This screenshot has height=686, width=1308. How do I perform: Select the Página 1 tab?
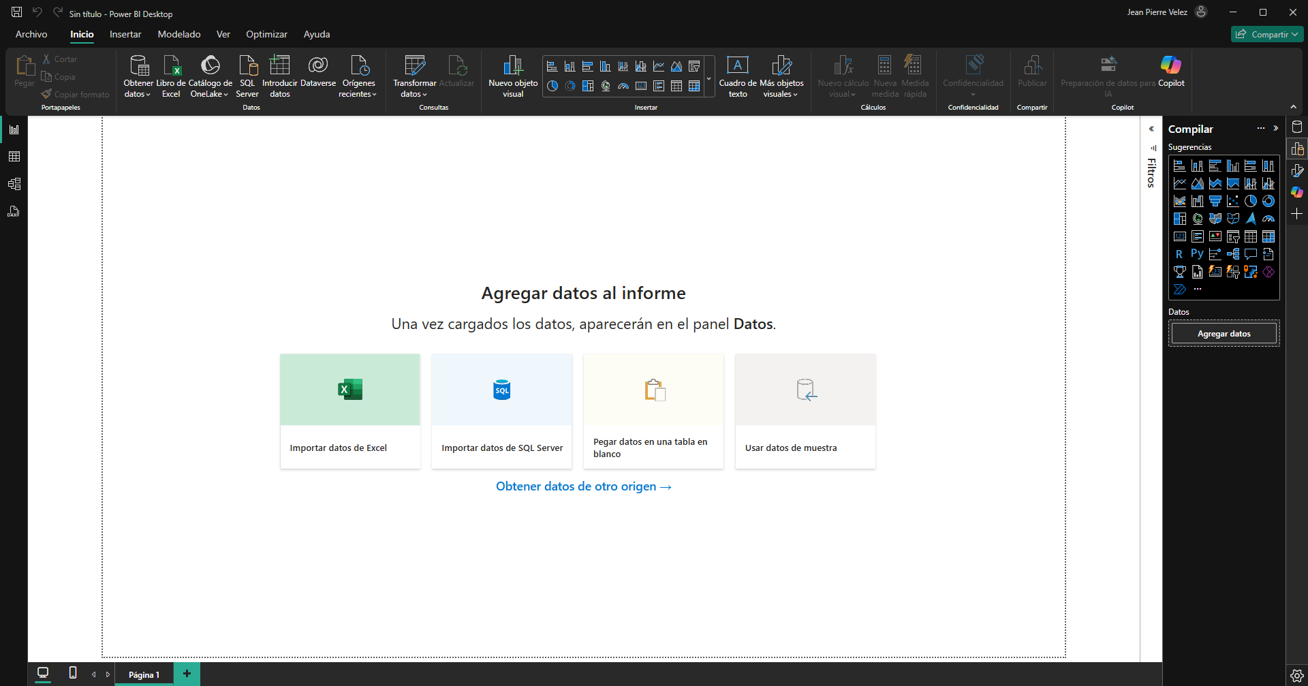144,674
